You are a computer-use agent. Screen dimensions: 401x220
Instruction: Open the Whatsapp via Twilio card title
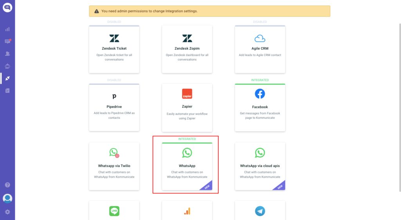(114, 166)
